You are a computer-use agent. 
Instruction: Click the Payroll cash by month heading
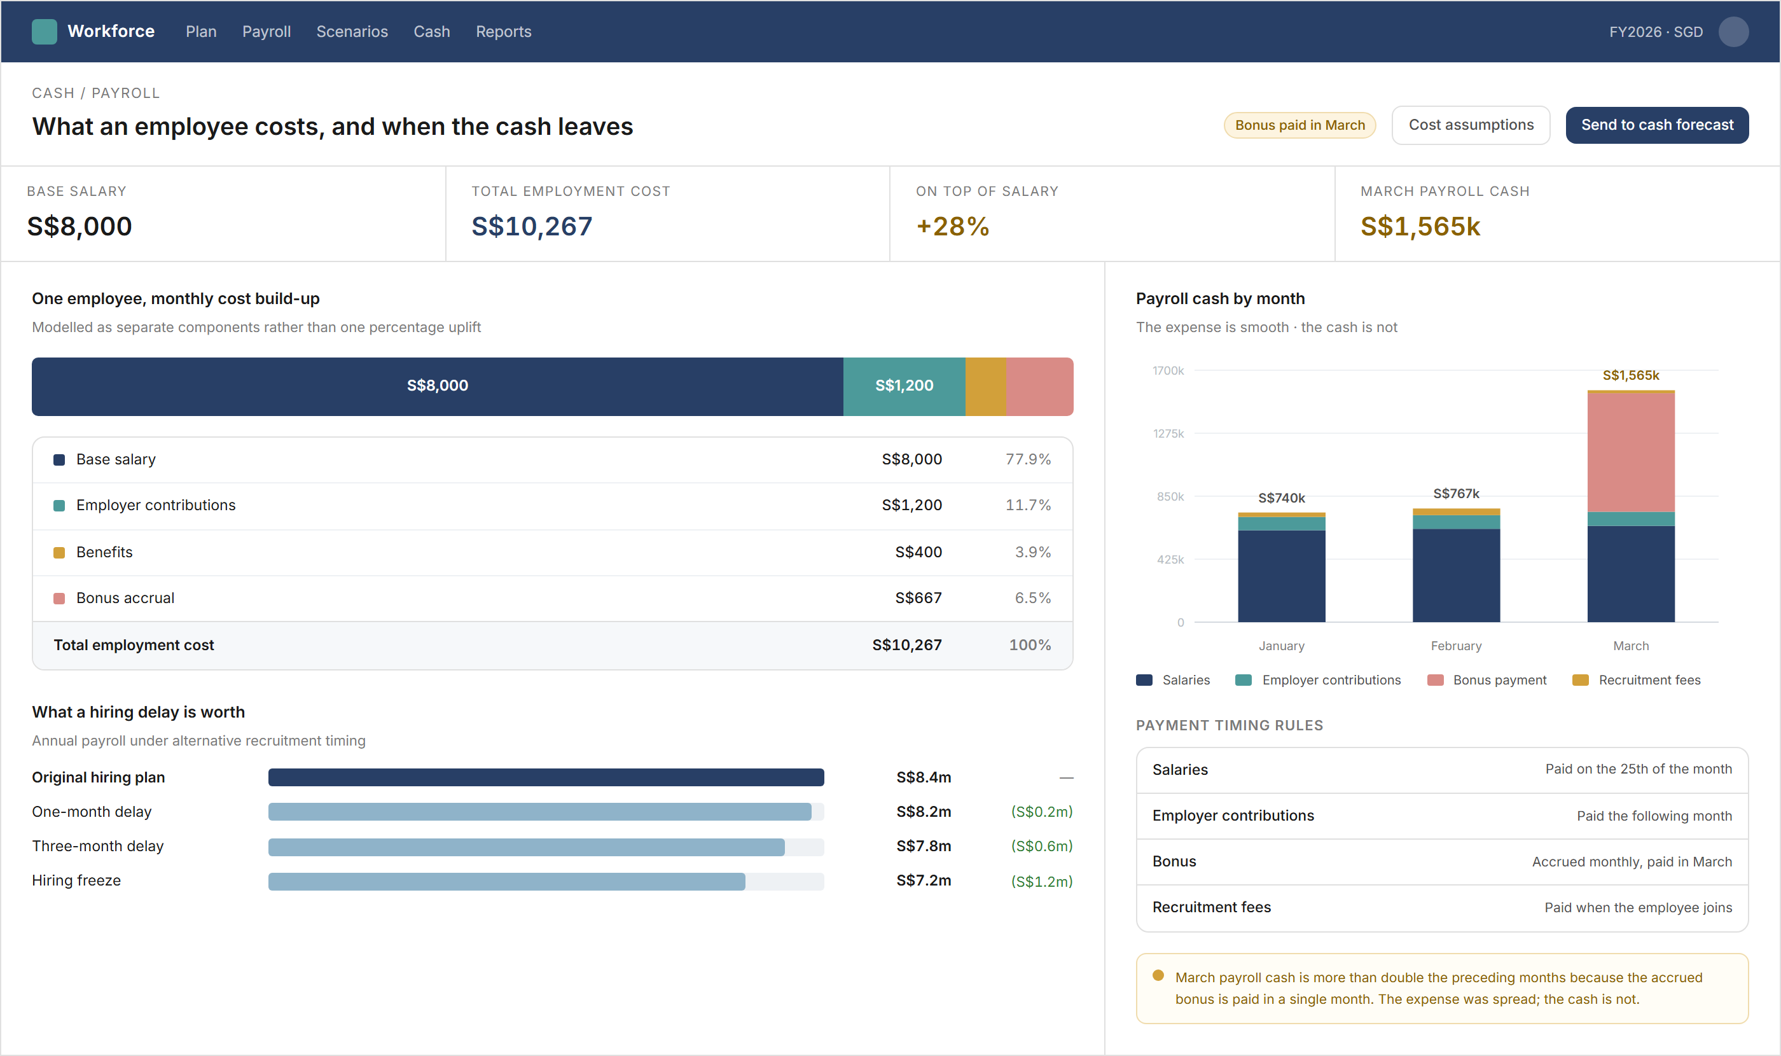pyautogui.click(x=1219, y=299)
